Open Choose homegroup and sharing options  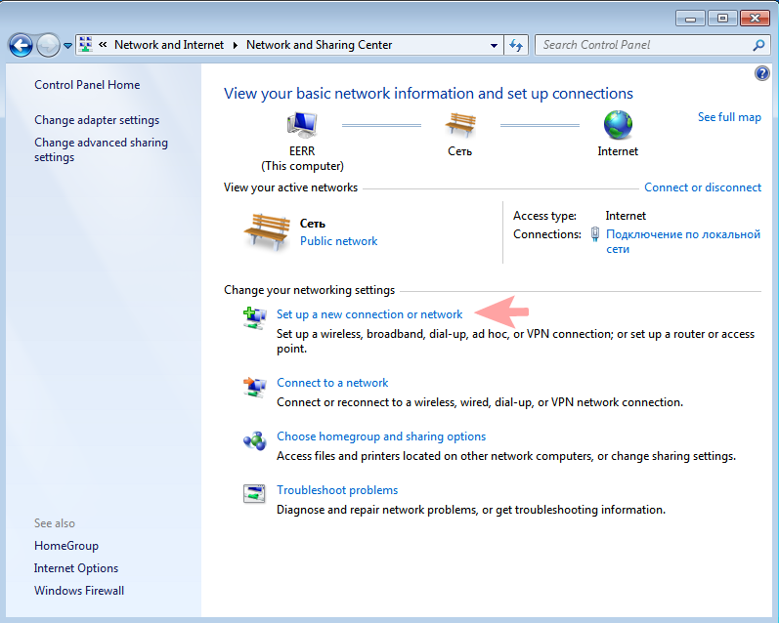click(381, 436)
